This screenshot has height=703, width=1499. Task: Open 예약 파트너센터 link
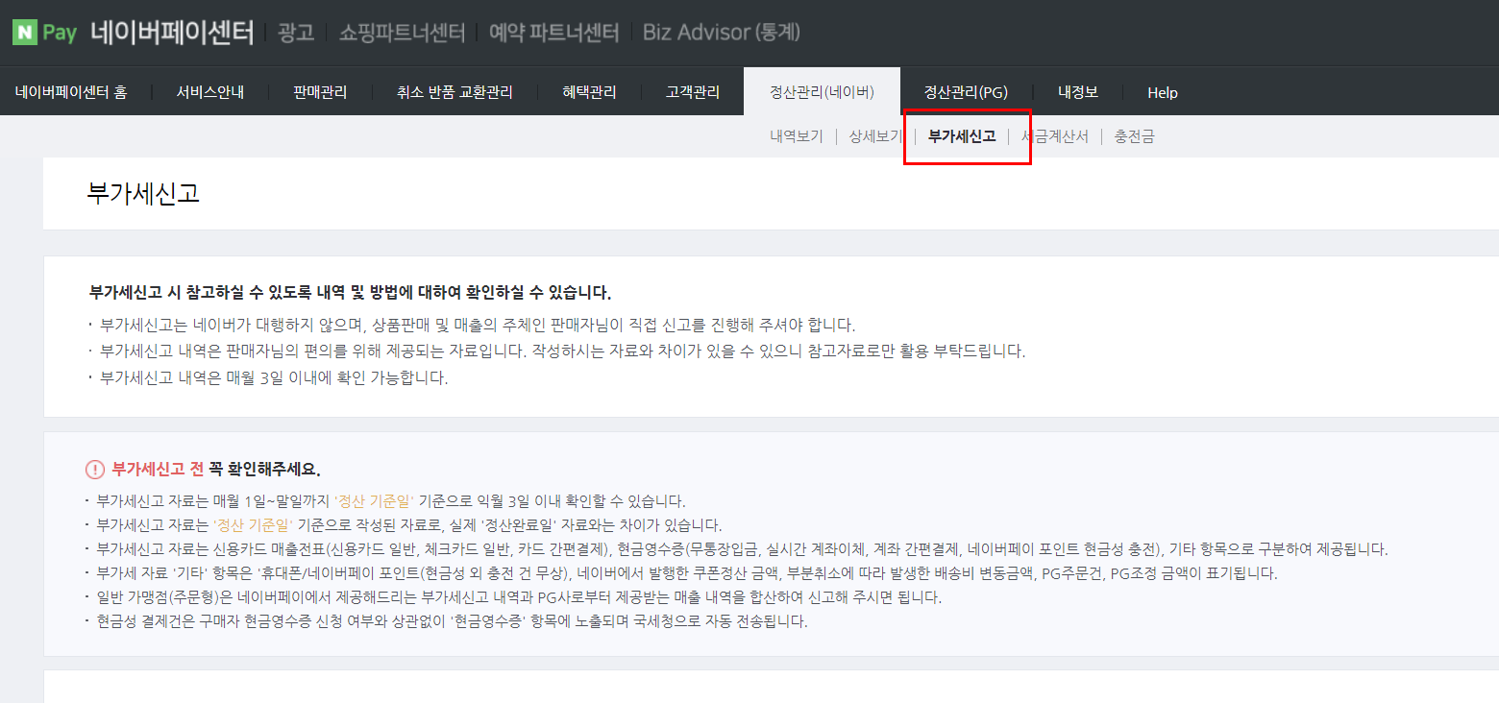tap(553, 33)
